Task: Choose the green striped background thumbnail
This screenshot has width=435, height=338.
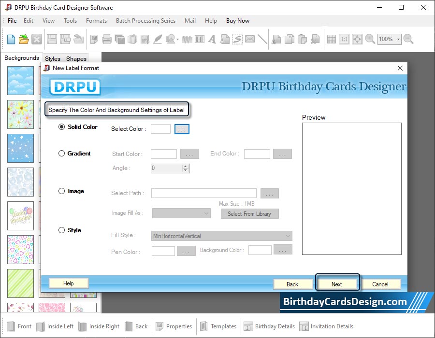Action: (x=20, y=283)
